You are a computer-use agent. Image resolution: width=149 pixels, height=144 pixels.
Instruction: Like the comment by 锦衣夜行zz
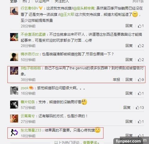tap(141, 60)
